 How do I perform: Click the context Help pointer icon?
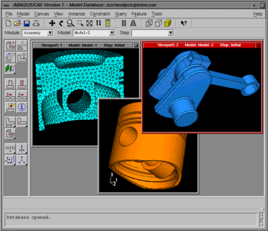point(184,23)
